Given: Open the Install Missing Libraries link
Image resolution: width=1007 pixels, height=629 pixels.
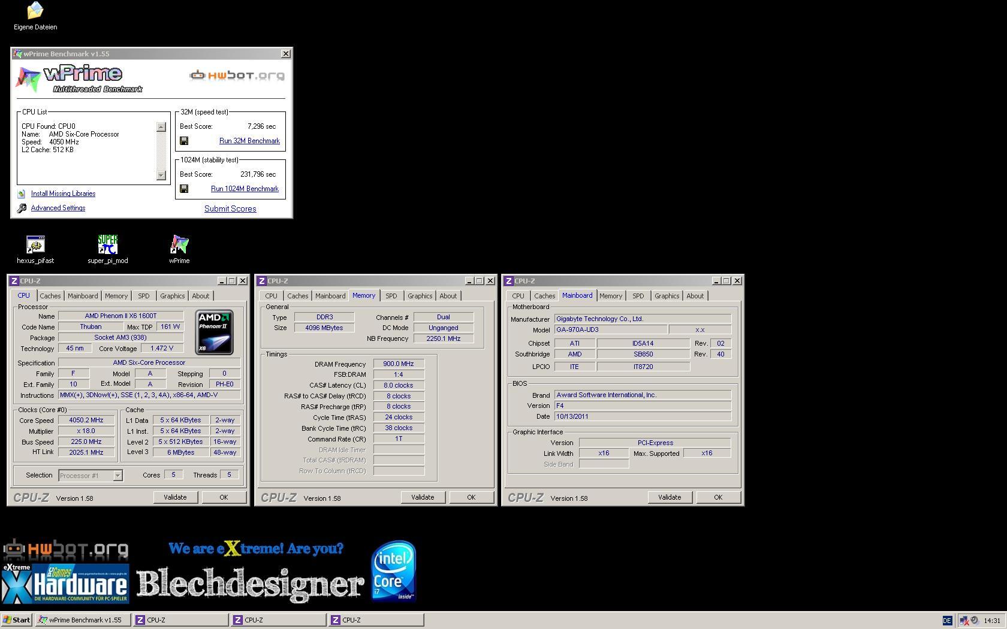Looking at the screenshot, I should click(x=63, y=193).
